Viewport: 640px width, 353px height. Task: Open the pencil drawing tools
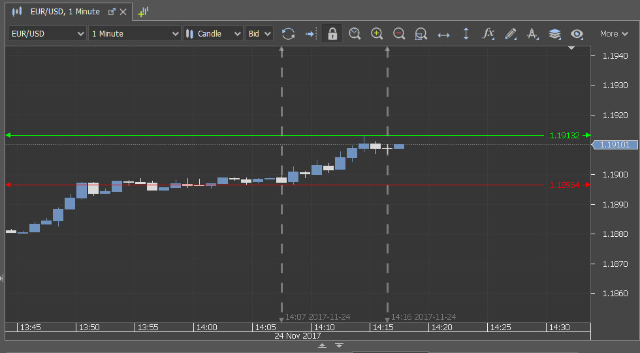(510, 33)
